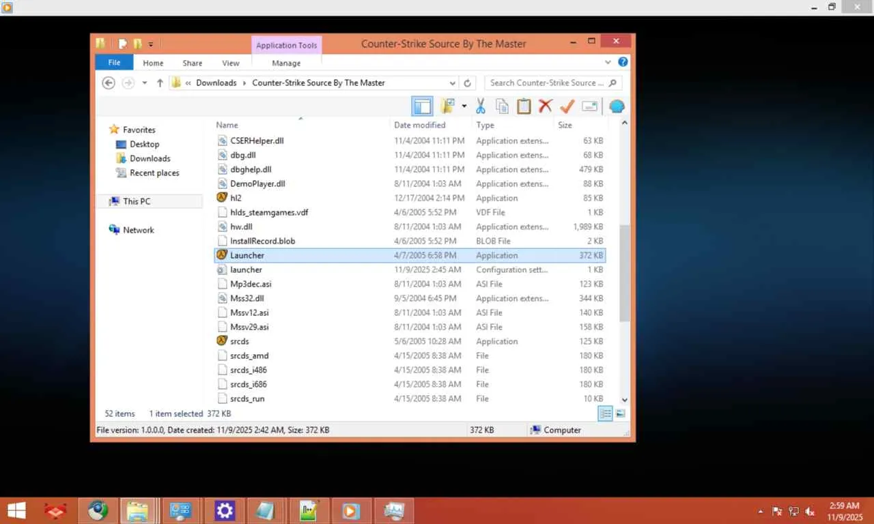The width and height of the screenshot is (874, 524).
Task: Refresh the current folder in the address bar
Action: pos(468,83)
